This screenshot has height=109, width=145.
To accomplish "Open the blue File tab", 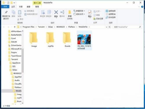I will point(5,7).
